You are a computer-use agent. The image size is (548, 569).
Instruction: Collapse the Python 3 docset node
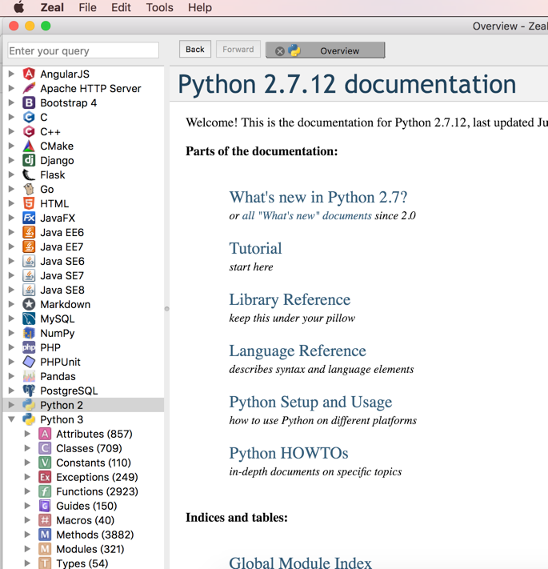(11, 419)
